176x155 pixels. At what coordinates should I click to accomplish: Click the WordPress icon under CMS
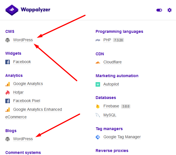tap(7, 40)
